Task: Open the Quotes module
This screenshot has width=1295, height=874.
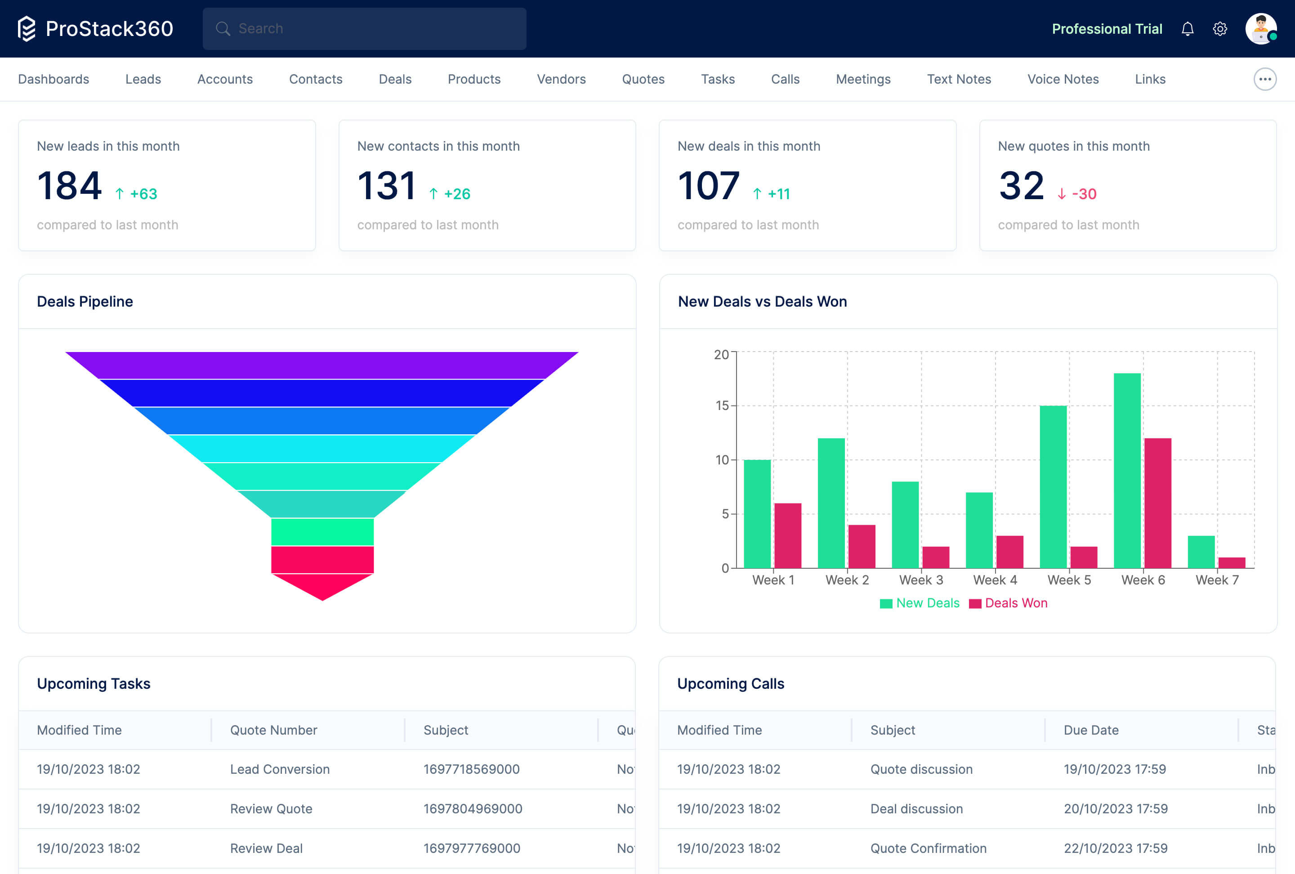Action: pos(643,79)
